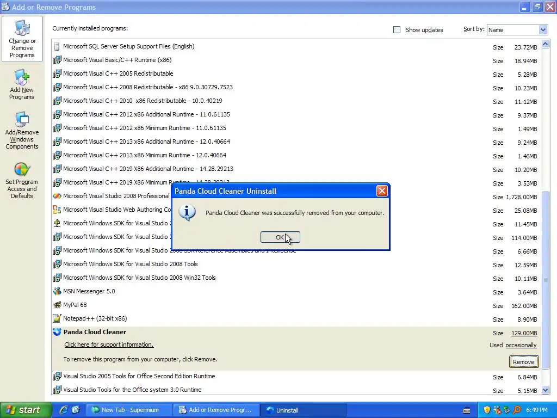Switch to Add or Remove Programs taskbar button

(216, 410)
